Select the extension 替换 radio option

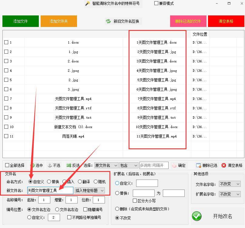[117, 193]
